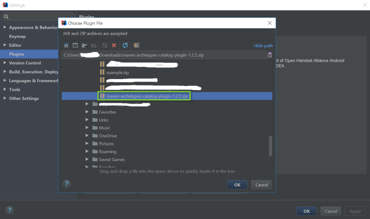Confirm with OK in Choose Plugin File
Image resolution: width=370 pixels, height=219 pixels.
pos(237,185)
